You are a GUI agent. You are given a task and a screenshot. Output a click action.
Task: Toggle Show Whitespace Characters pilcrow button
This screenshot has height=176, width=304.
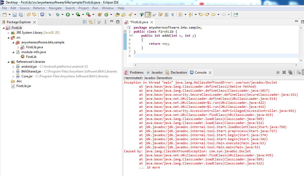pyautogui.click(x=172, y=15)
